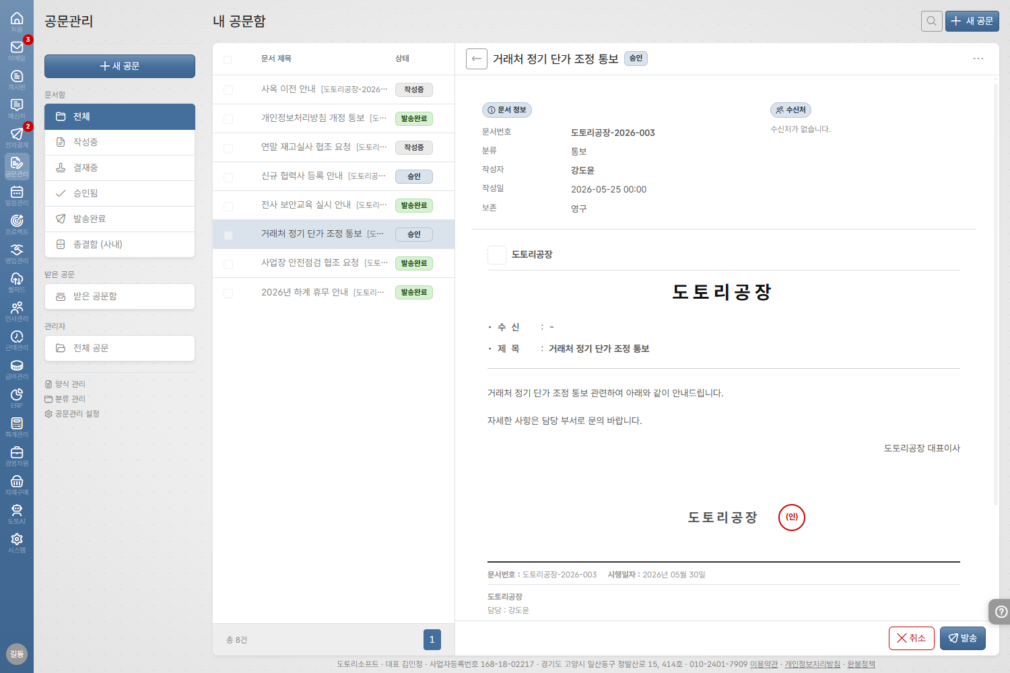Image resolution: width=1010 pixels, height=673 pixels.
Task: Open the help question mark icon
Action: pos(1001,612)
